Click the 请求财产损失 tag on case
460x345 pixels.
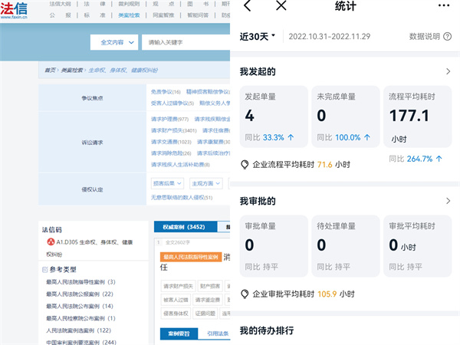click(x=178, y=286)
